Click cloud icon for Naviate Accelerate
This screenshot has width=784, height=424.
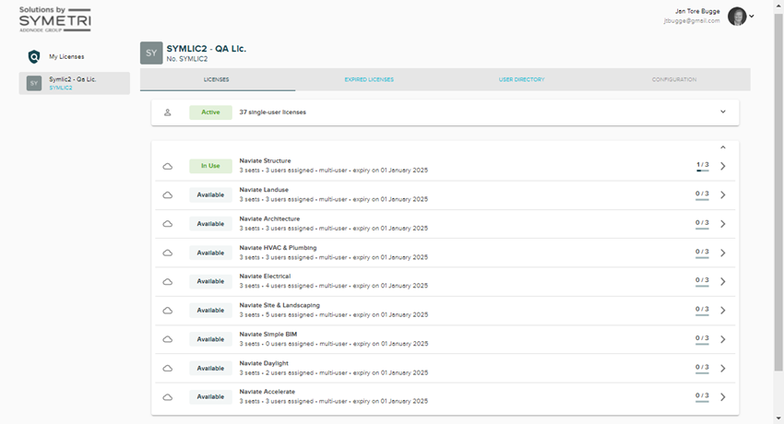(x=168, y=397)
